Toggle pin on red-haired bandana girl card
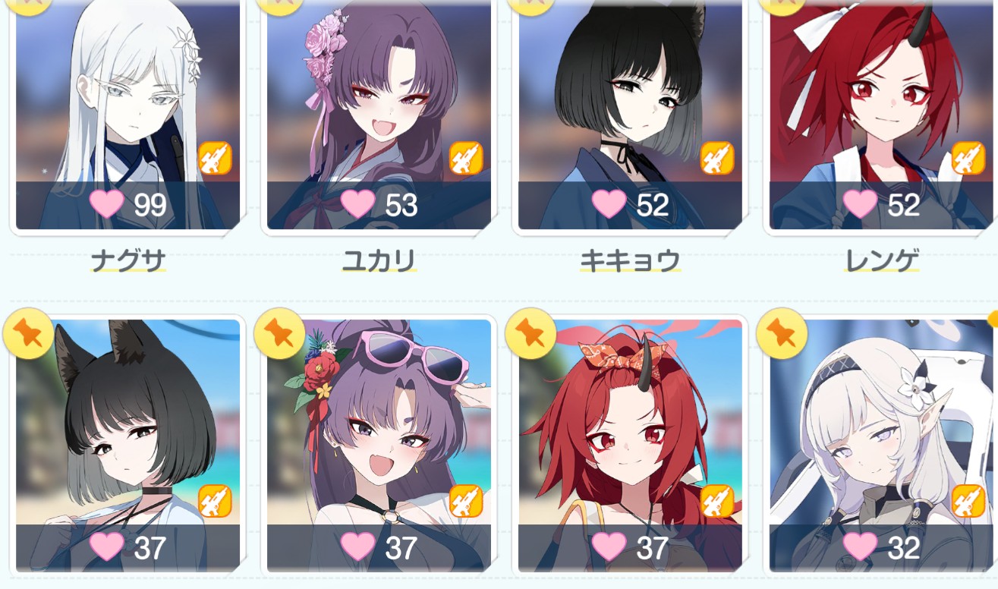This screenshot has width=998, height=589. click(530, 333)
